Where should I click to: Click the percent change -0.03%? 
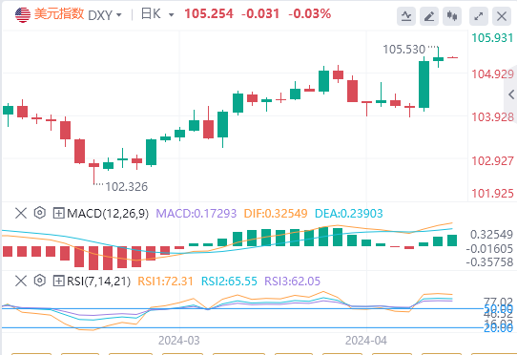pyautogui.click(x=310, y=14)
